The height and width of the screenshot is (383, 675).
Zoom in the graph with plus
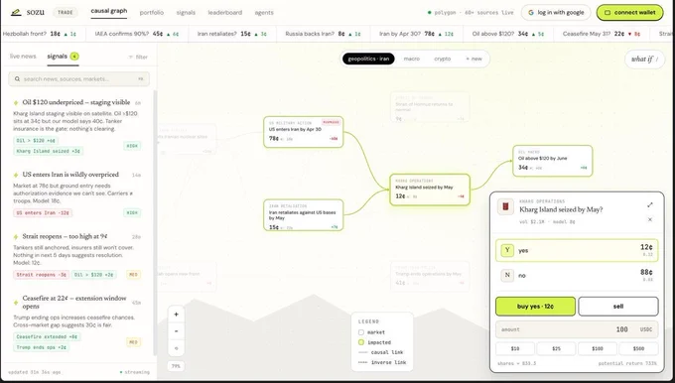(176, 315)
